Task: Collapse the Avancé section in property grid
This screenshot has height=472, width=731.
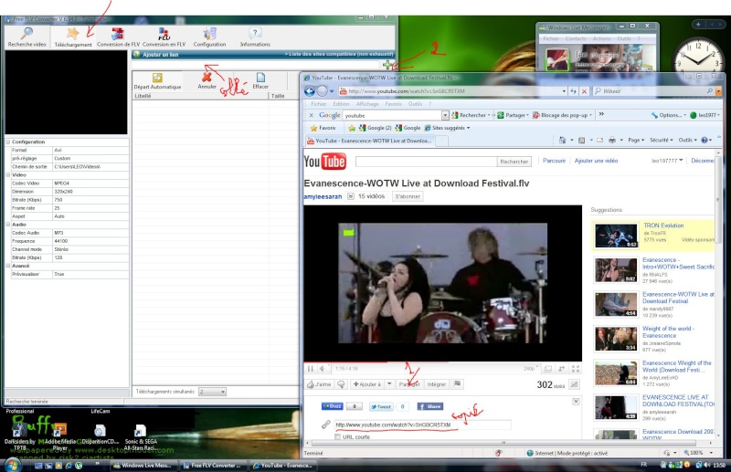Action: (8, 266)
